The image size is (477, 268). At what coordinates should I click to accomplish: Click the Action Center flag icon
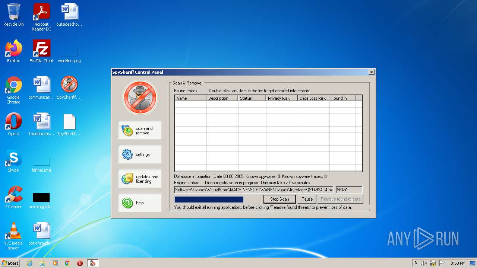pos(442,263)
